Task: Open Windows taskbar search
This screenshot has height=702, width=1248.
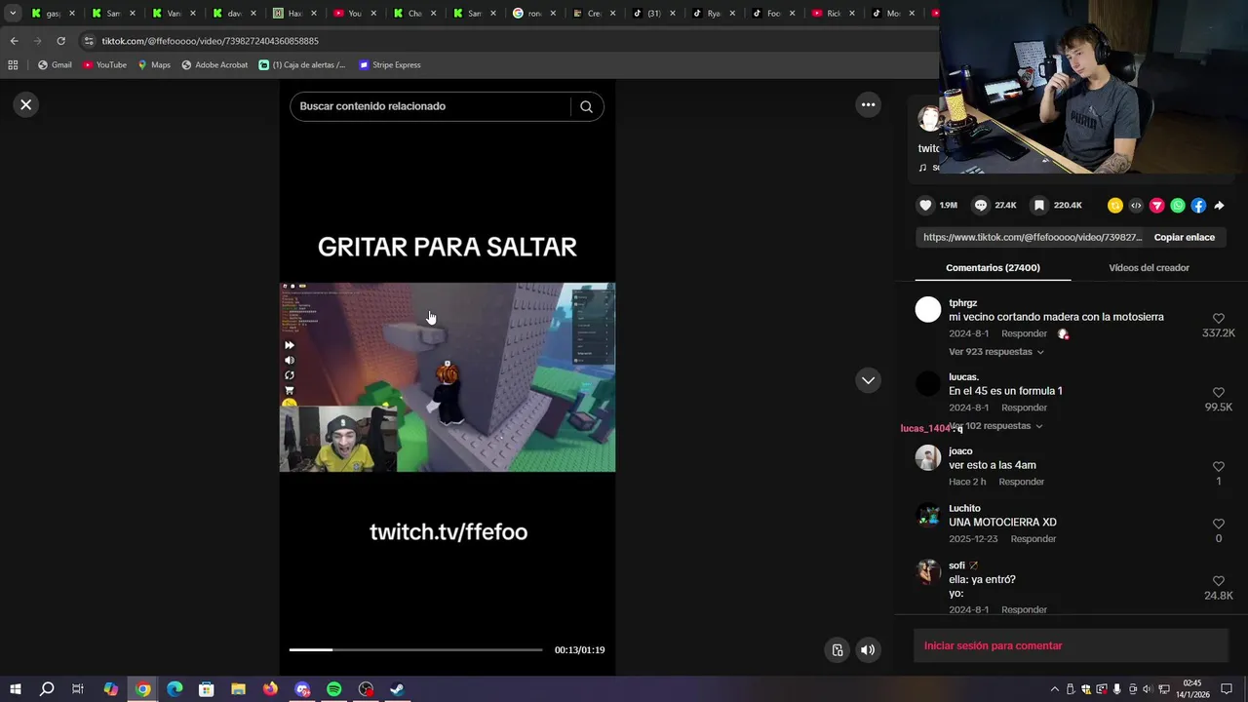Action: click(47, 689)
